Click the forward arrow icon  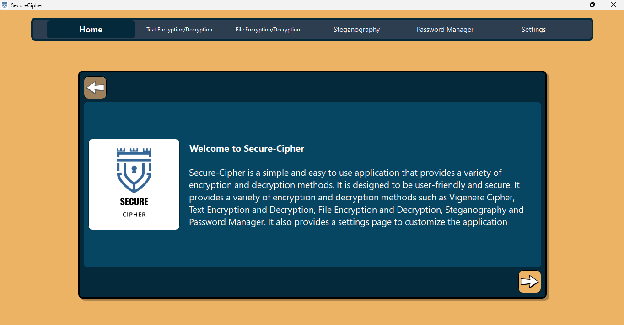tap(529, 282)
